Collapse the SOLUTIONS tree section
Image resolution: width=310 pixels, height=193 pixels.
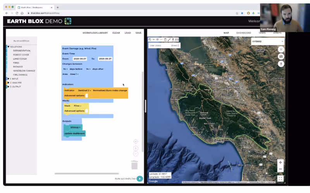(x=9, y=47)
